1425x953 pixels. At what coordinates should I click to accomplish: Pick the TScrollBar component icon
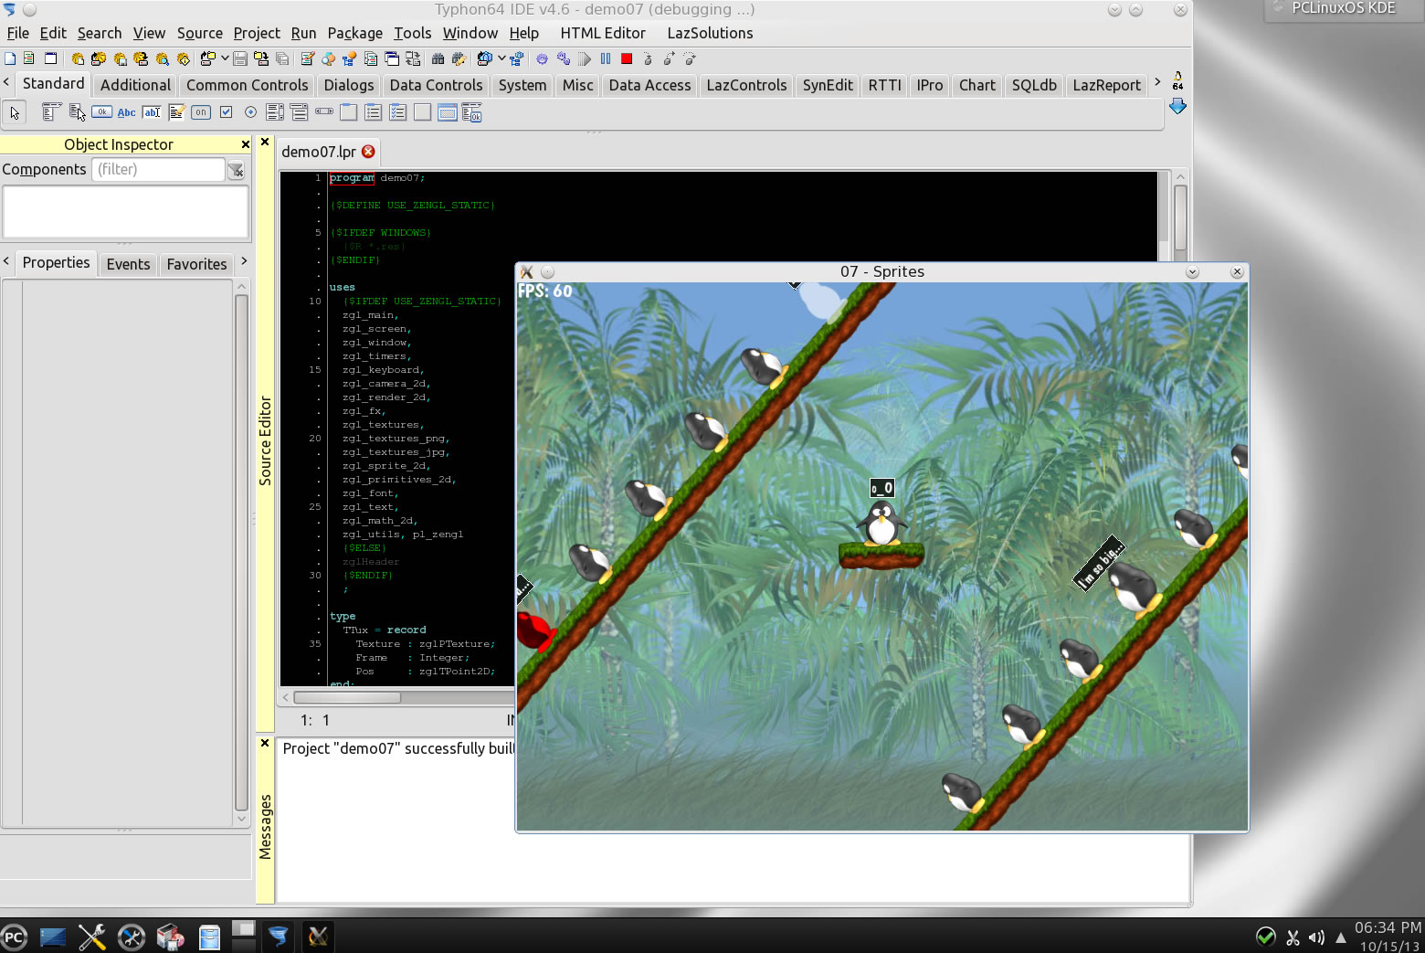[x=324, y=111]
